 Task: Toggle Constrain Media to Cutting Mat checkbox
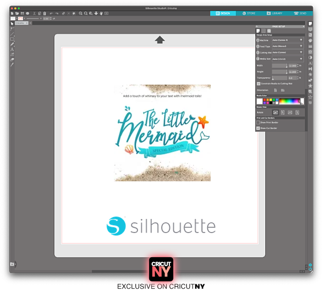tap(259, 84)
